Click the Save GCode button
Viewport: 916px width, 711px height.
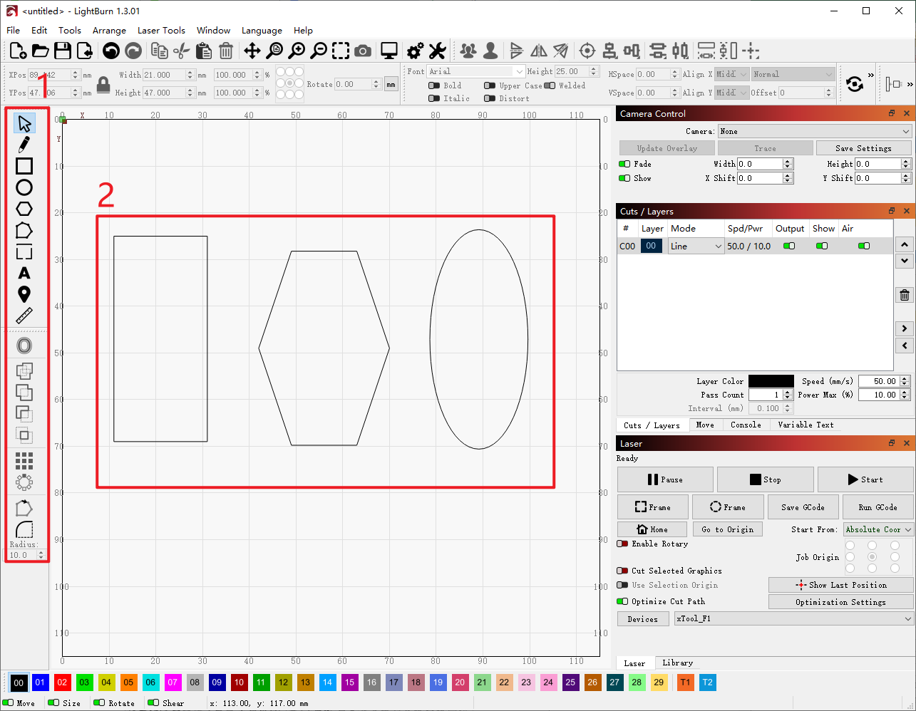803,507
